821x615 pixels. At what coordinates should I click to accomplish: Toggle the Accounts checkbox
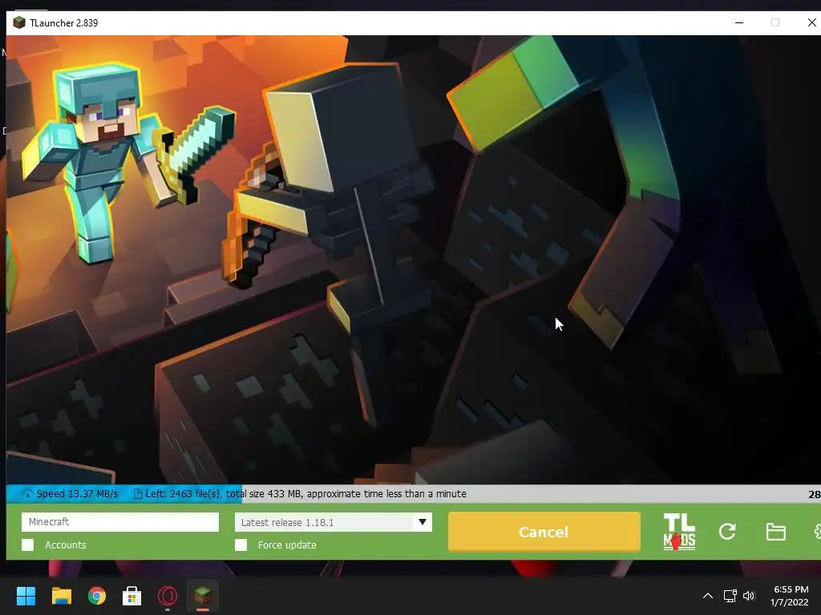pos(28,545)
